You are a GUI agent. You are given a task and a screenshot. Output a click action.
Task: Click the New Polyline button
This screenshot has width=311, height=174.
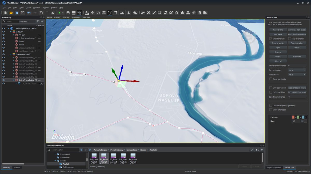click(x=278, y=30)
